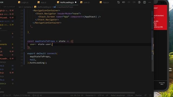Open the compare changes icon in editor toolbar

point(118,2)
